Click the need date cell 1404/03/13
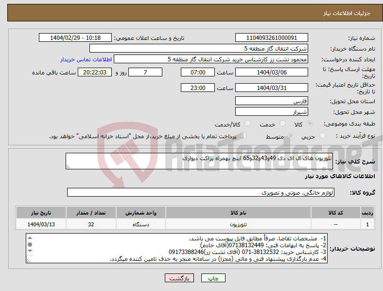Screen dimensions: 383x291 (x=41, y=224)
